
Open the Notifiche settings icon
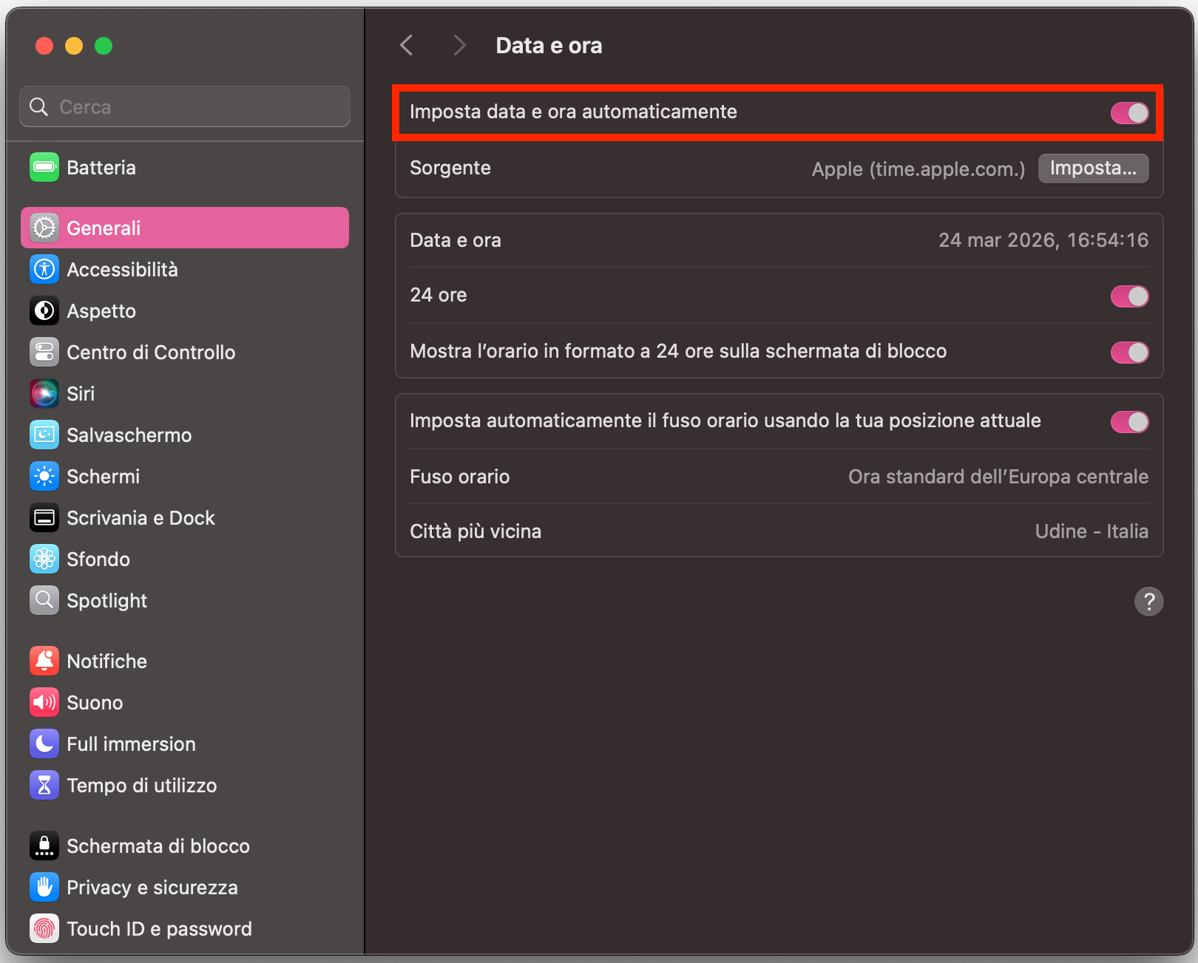pos(44,661)
